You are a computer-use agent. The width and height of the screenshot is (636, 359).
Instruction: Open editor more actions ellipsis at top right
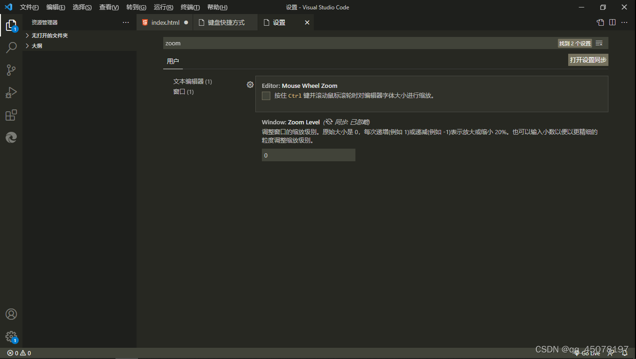pos(624,22)
